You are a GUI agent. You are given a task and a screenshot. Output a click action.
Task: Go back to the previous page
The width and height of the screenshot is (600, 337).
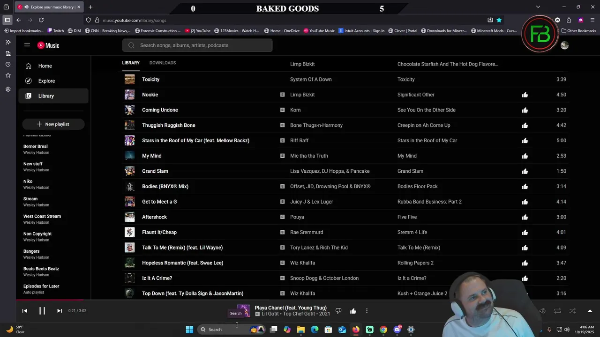tap(19, 20)
